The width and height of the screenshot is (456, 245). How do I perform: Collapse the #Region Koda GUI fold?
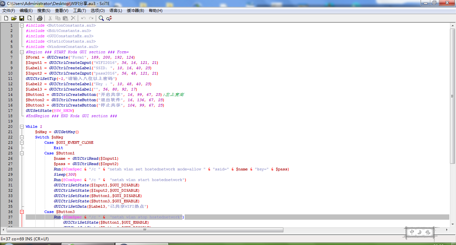point(22,52)
